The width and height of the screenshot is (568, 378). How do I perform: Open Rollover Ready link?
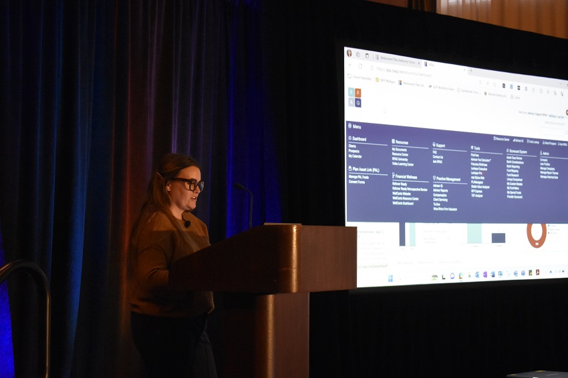click(x=400, y=184)
